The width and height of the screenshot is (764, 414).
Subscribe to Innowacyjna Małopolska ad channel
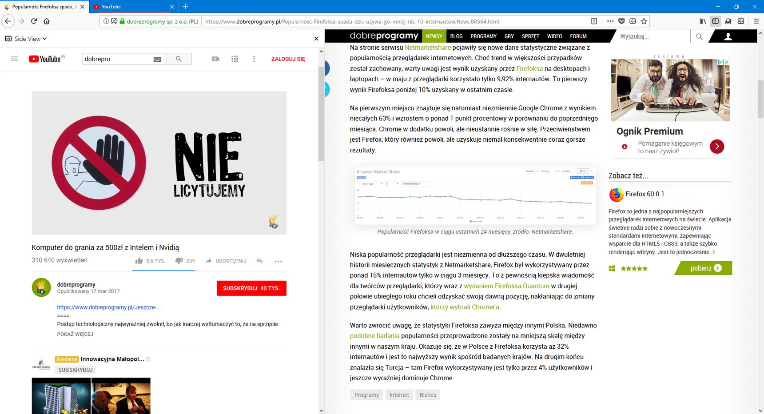(x=76, y=370)
